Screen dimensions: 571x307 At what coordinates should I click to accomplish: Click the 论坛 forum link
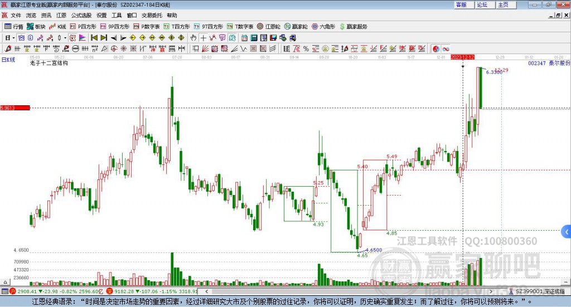tap(482, 4)
